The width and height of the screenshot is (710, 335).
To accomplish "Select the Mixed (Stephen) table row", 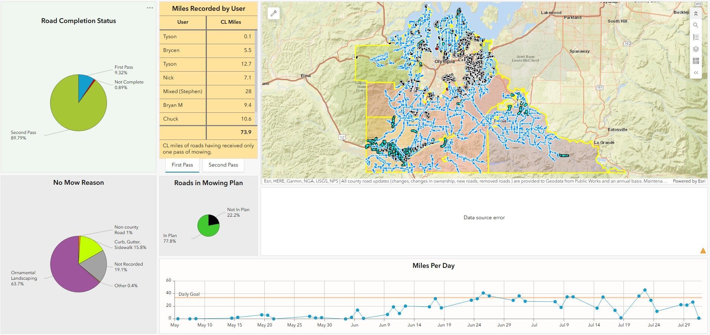I will pos(207,92).
